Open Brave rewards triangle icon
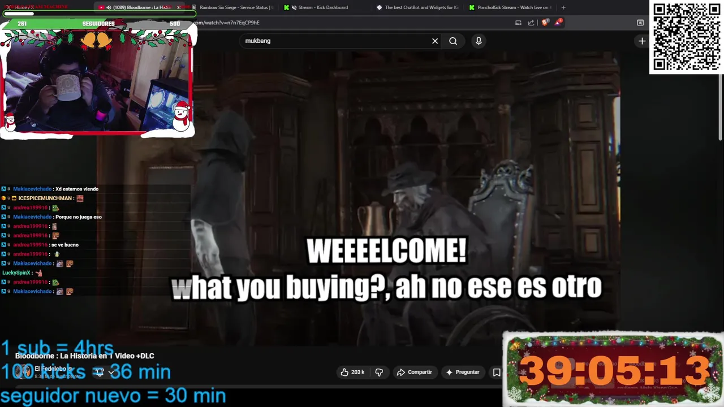The height and width of the screenshot is (407, 724). (x=559, y=22)
